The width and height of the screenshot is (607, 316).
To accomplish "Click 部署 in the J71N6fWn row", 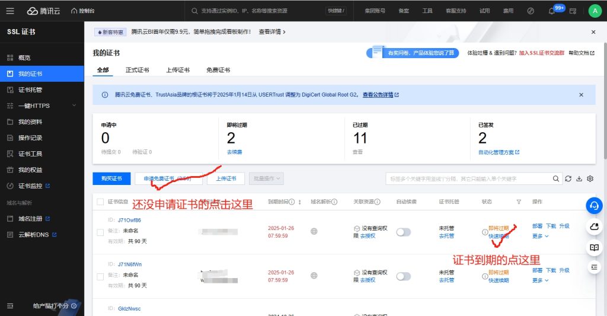I will [537, 270].
